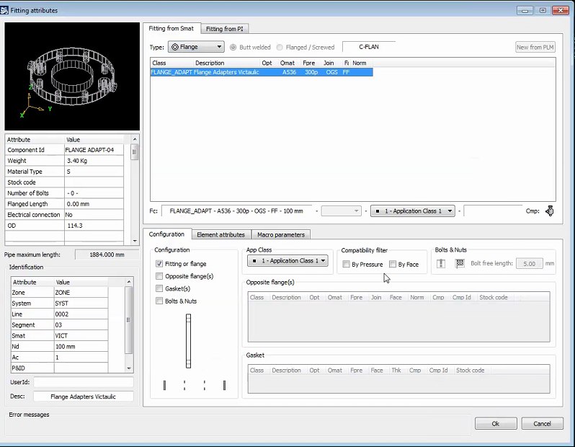Click the Join column header in fitting list

(x=329, y=63)
